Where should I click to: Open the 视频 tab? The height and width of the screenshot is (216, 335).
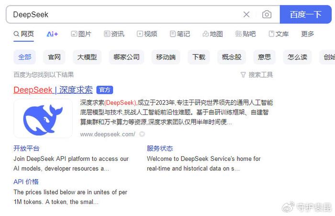147,34
